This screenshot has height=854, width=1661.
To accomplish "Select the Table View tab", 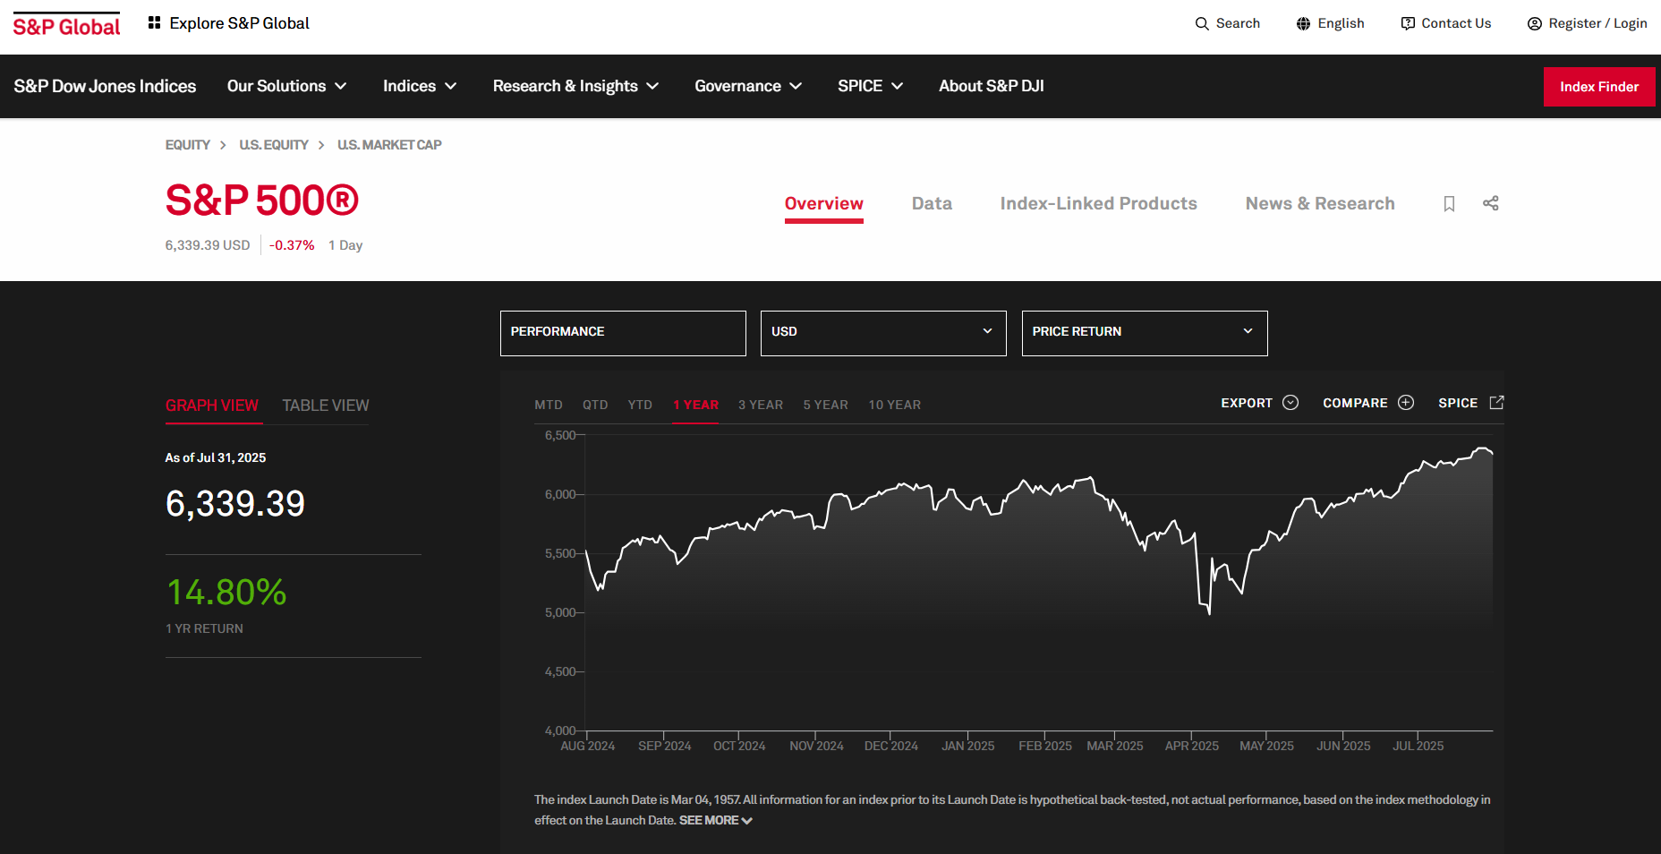I will (x=326, y=406).
